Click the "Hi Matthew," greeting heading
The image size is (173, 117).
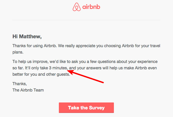(27, 36)
